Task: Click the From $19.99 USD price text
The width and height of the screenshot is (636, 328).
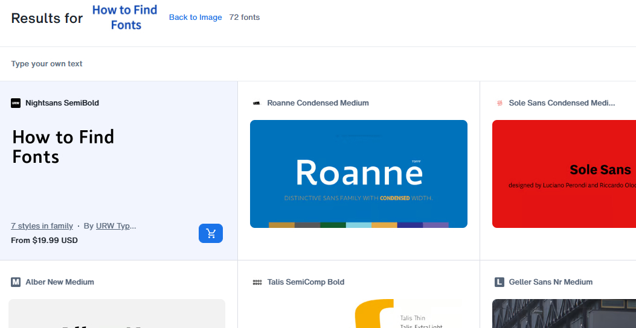Action: click(x=44, y=240)
